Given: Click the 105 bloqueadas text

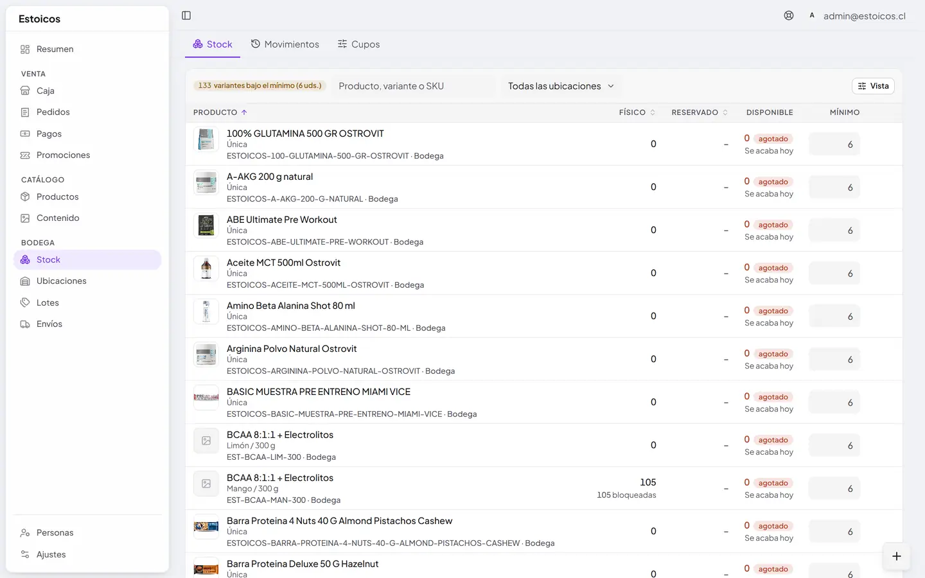Looking at the screenshot, I should [626, 495].
